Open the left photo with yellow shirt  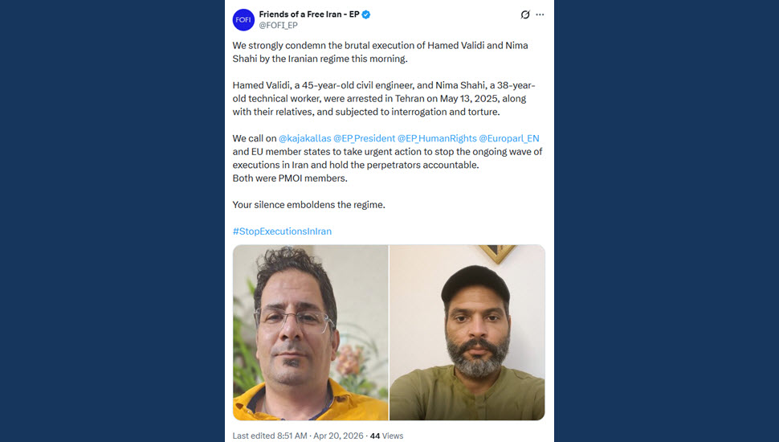pyautogui.click(x=311, y=333)
